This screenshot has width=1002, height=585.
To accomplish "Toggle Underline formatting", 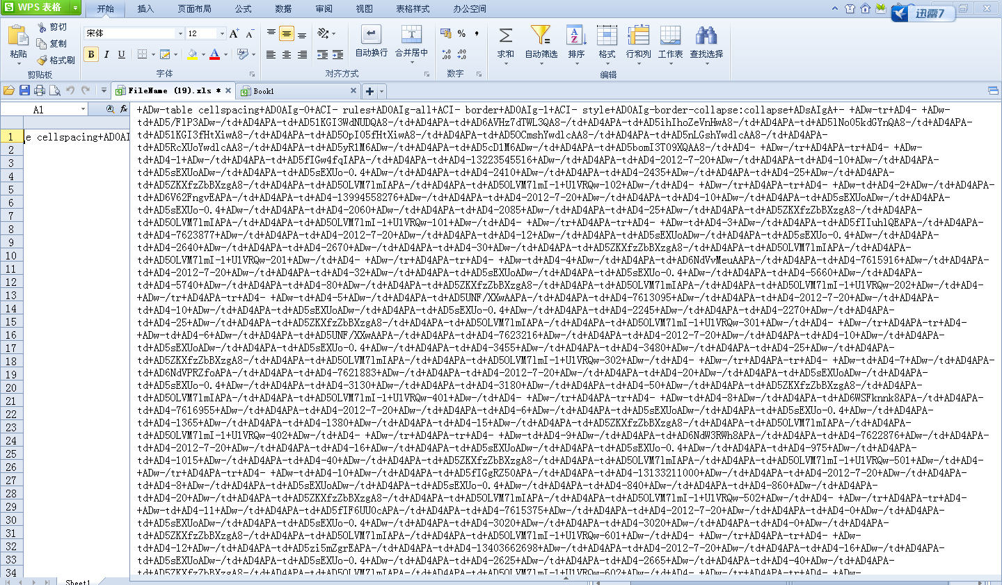I will point(122,54).
